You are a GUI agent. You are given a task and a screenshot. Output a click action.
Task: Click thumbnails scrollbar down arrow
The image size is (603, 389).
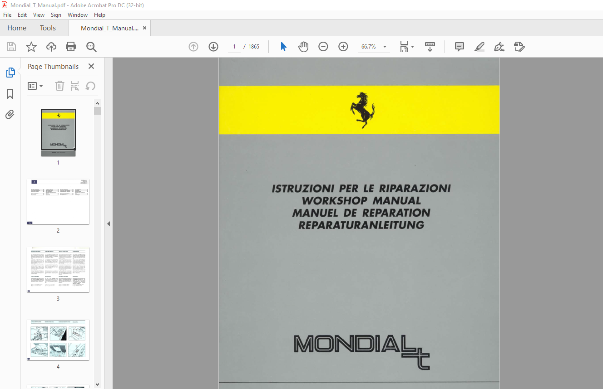coord(97,384)
